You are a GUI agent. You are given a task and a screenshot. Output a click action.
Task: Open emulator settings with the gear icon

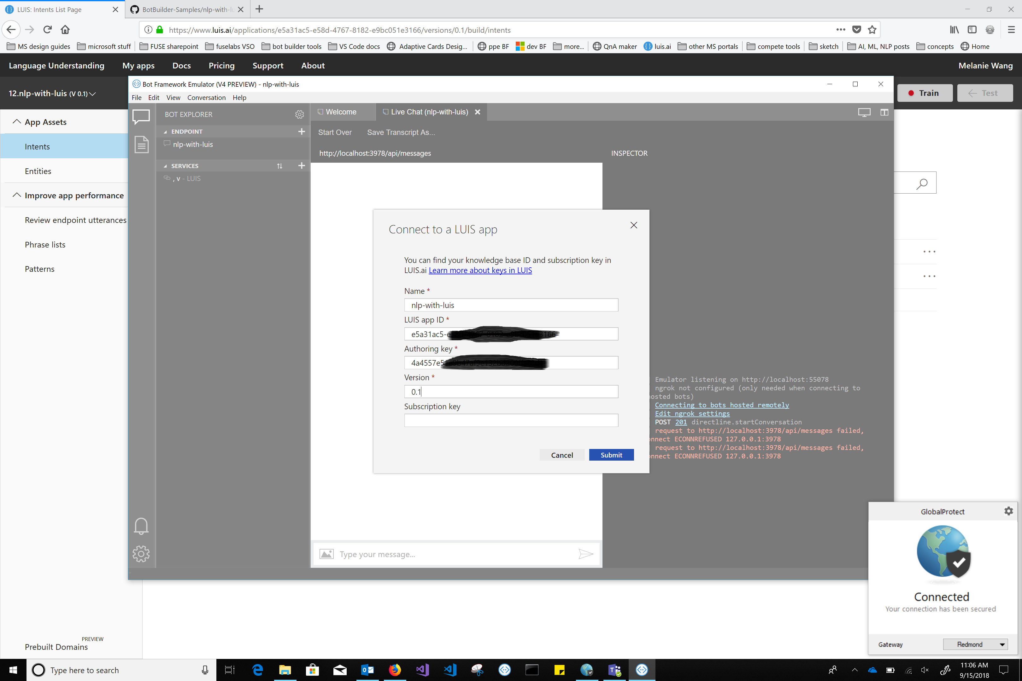click(141, 554)
